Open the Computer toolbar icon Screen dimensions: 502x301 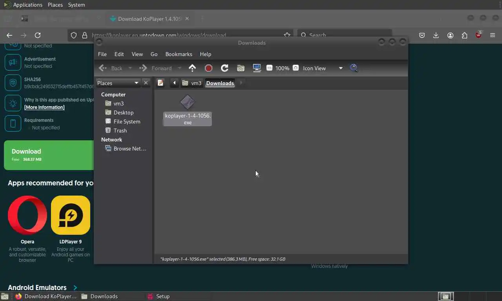coord(257,68)
